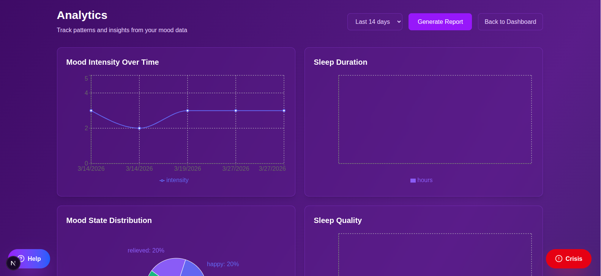This screenshot has width=601, height=276.
Task: Select the last data point on mood line
Action: point(284,111)
